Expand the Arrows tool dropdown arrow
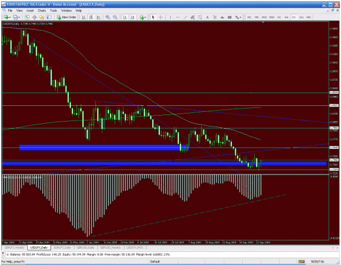Image resolution: width=341 pixels, height=265 pixels. point(241,17)
